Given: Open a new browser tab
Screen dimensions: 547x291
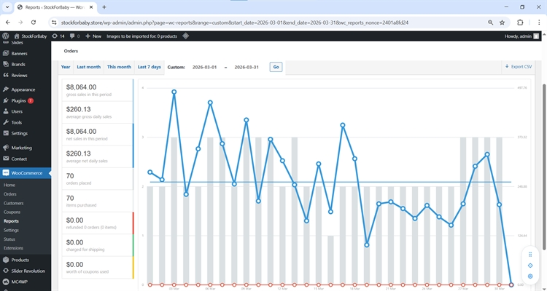Looking at the screenshot, I should [x=104, y=7].
